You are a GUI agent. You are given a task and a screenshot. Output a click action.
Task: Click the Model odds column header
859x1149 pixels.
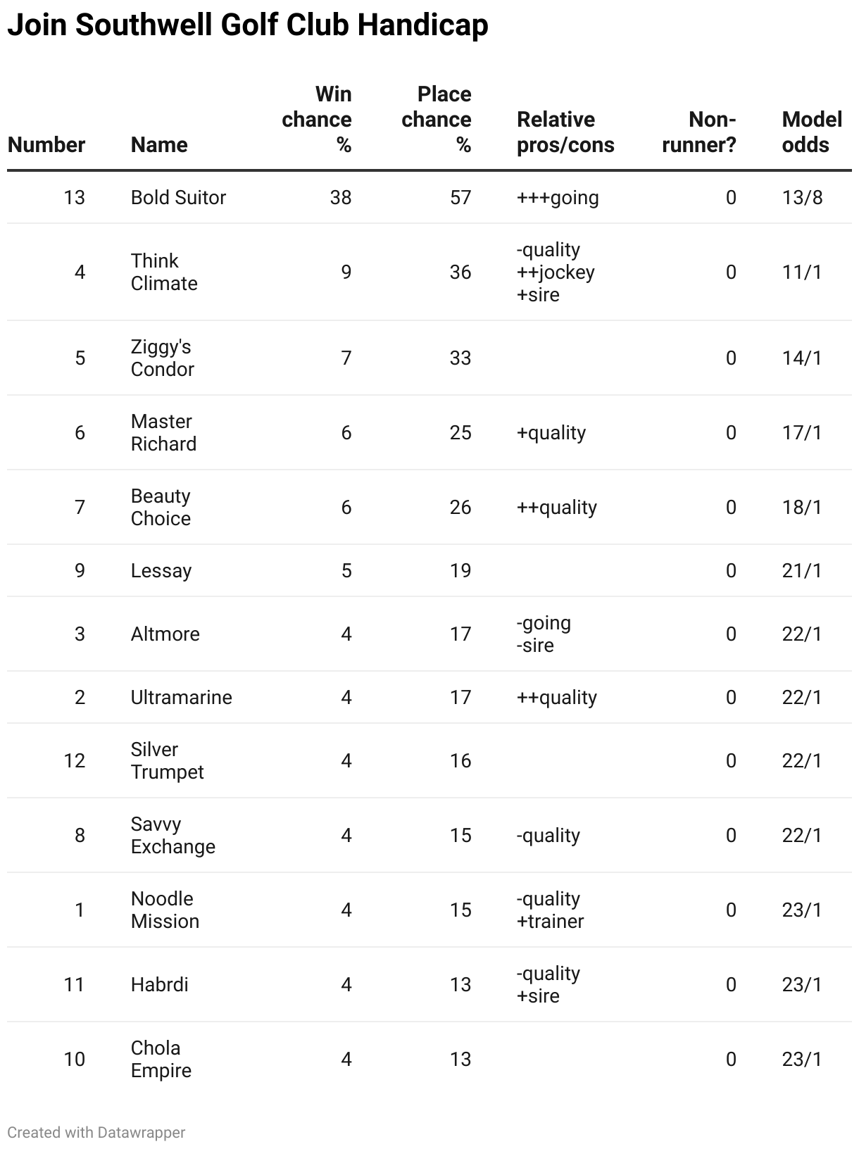(812, 132)
